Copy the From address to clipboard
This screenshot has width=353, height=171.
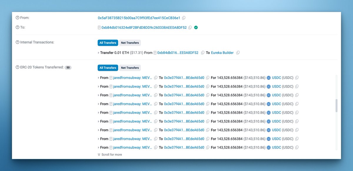[184, 18]
